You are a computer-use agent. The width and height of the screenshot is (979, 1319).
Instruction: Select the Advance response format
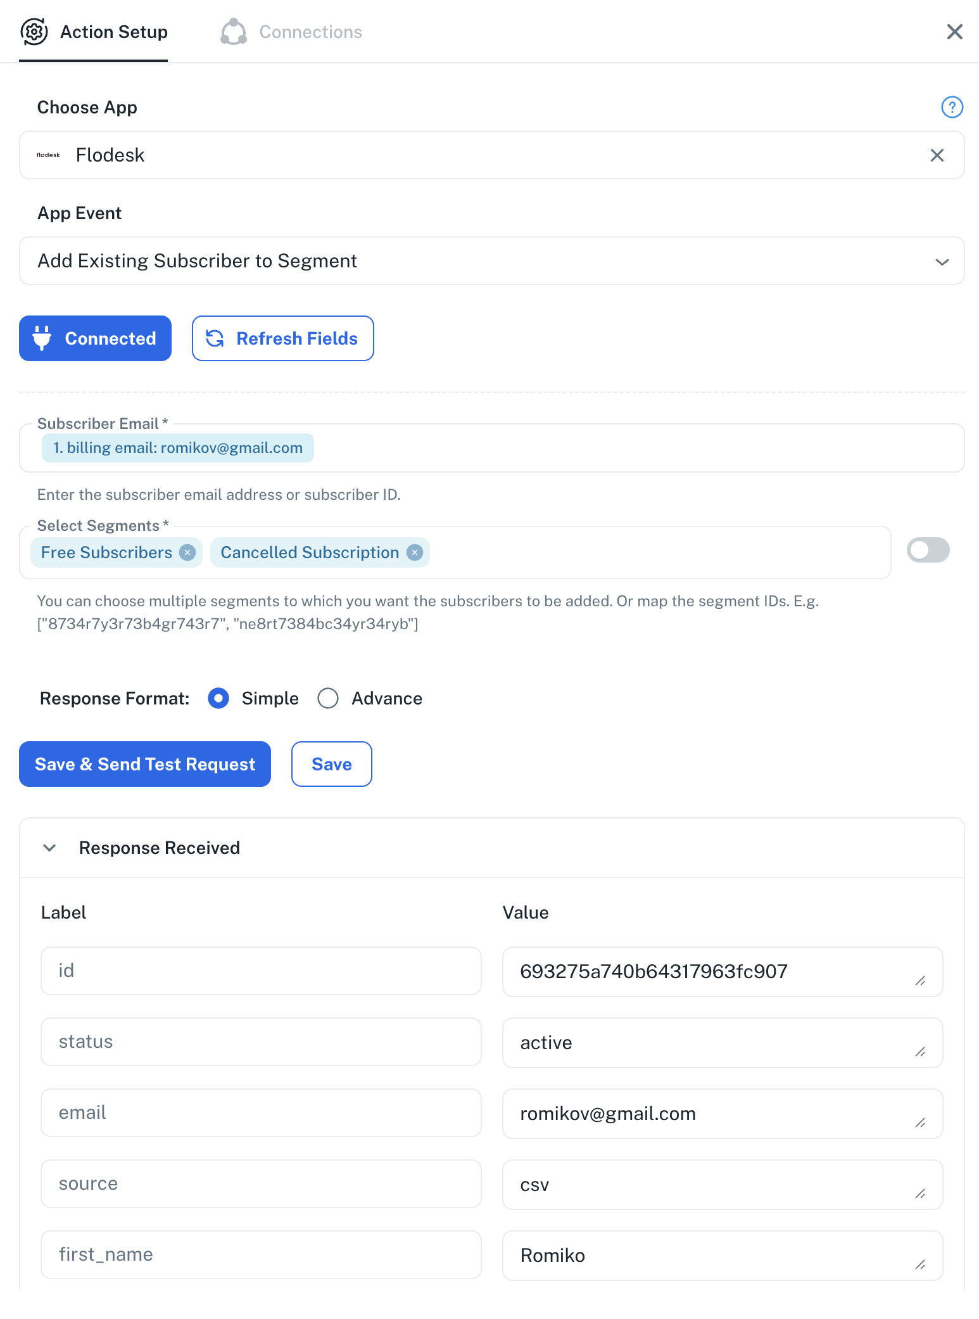tap(328, 698)
